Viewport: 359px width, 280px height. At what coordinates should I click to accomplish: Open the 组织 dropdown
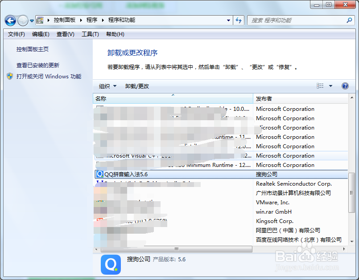coord(107,86)
